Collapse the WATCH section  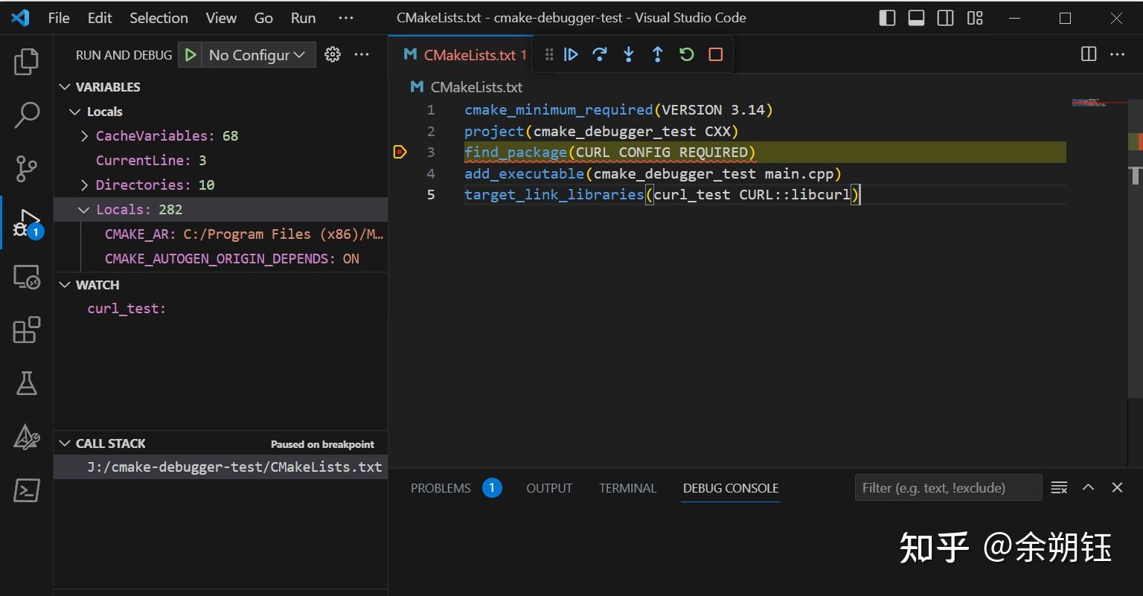[x=65, y=284]
